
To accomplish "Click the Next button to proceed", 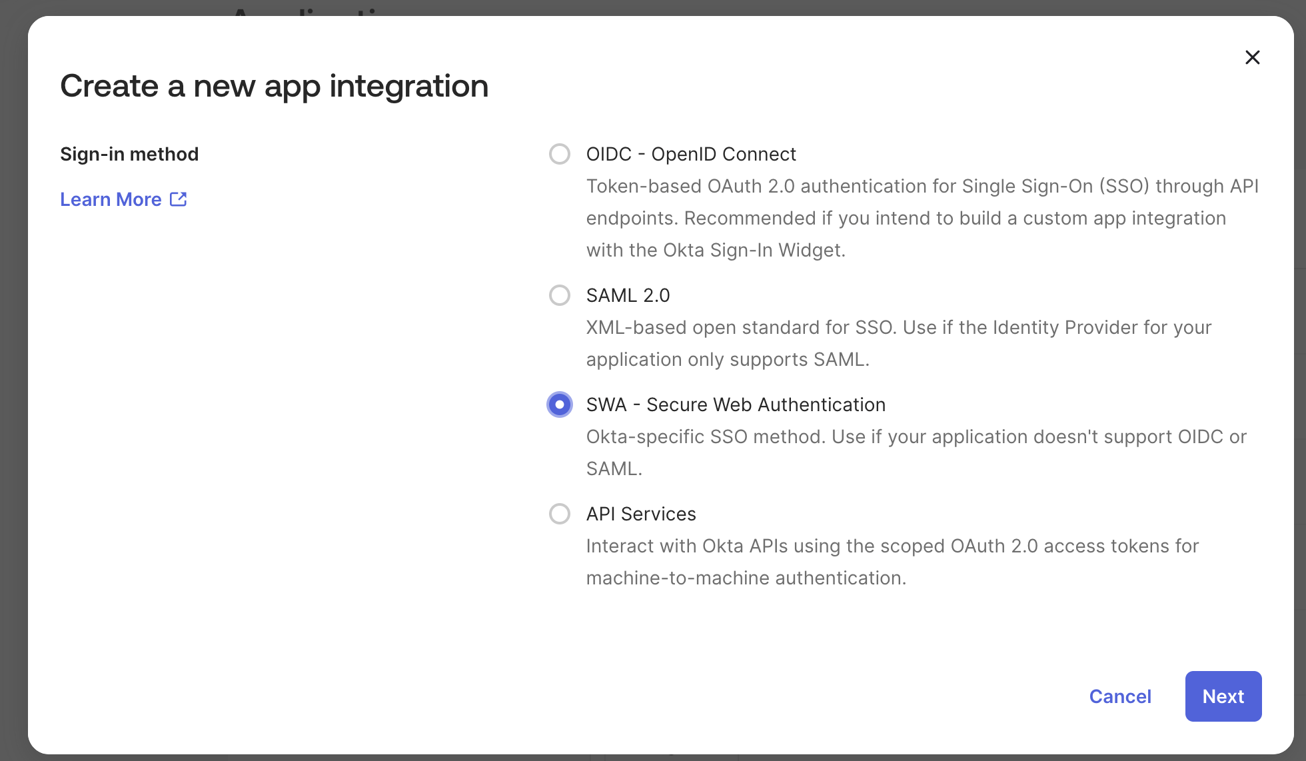I will pyautogui.click(x=1223, y=696).
